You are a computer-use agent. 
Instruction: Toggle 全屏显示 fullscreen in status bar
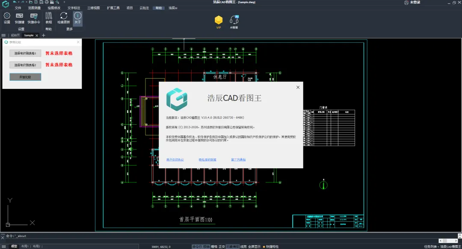coord(254,246)
